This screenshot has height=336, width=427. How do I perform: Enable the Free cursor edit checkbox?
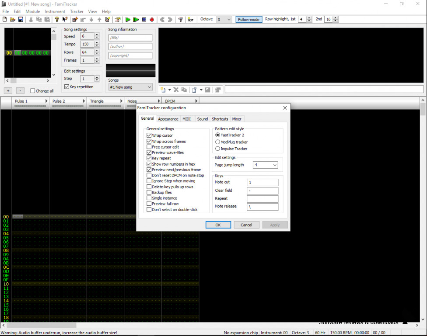pyautogui.click(x=149, y=147)
